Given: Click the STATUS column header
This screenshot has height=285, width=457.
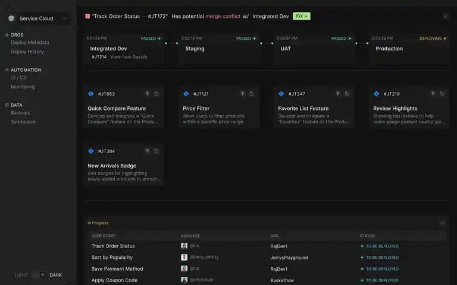Looking at the screenshot, I should pos(367,236).
